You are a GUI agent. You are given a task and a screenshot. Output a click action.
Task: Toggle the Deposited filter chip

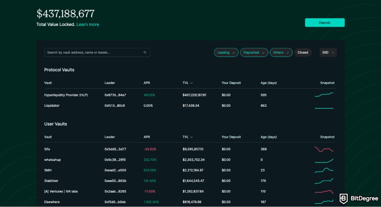(x=254, y=52)
